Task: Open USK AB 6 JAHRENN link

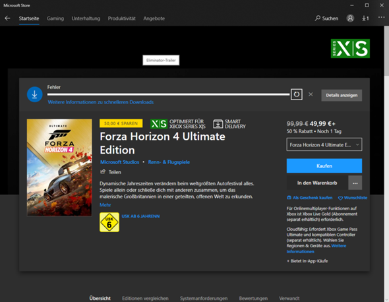Action: pos(140,216)
